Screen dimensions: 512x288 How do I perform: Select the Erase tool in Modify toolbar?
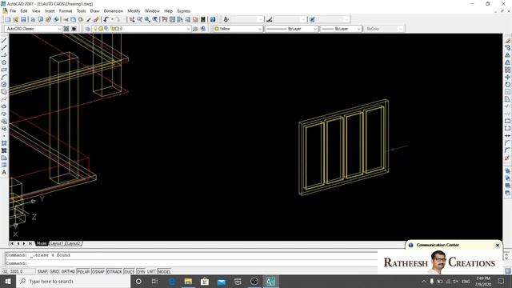point(507,41)
